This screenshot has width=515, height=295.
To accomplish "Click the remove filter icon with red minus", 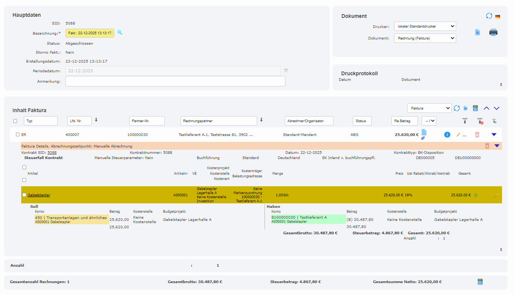I will coord(480,121).
